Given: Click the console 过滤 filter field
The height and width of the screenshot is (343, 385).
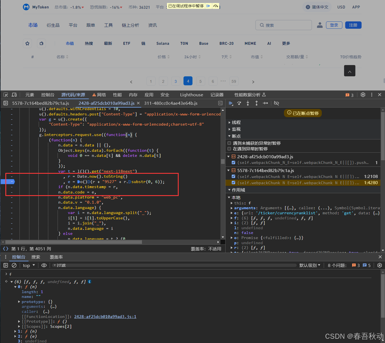Looking at the screenshot, I should (174, 265).
